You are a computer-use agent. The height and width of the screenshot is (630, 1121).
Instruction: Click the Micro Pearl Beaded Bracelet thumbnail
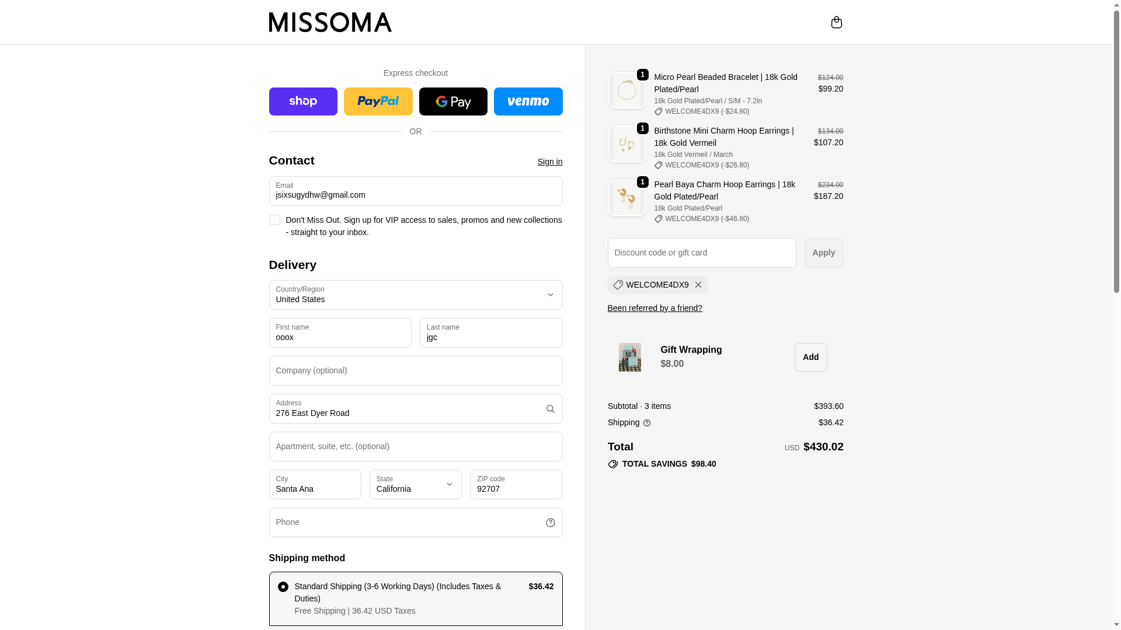point(626,91)
